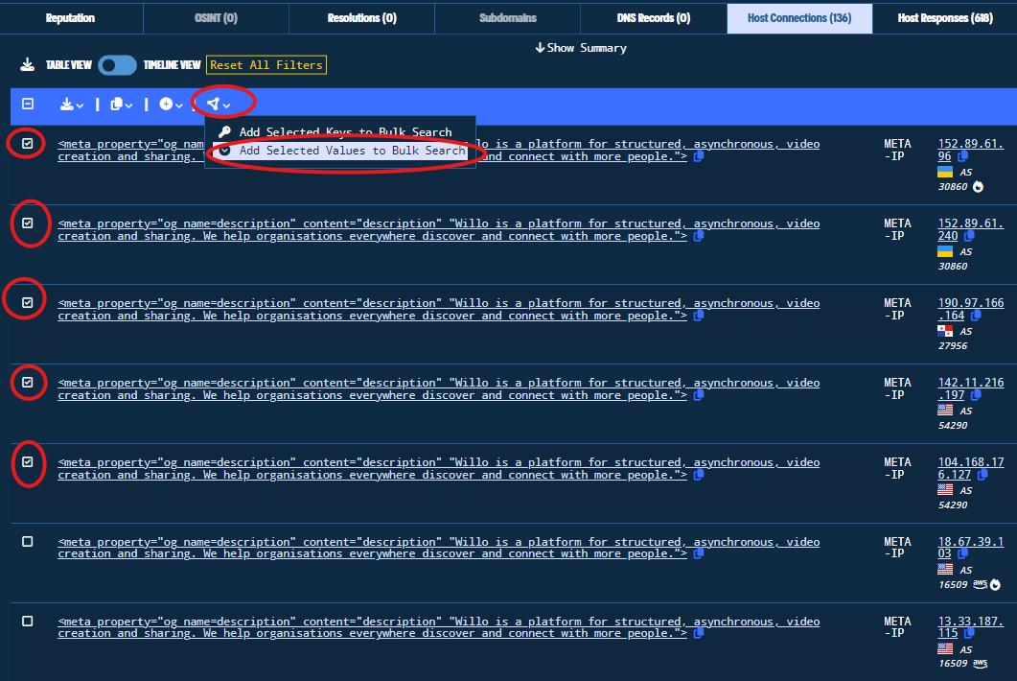Open the Host Responses (618) tab
Screen dimensions: 1017x681
[x=945, y=18]
